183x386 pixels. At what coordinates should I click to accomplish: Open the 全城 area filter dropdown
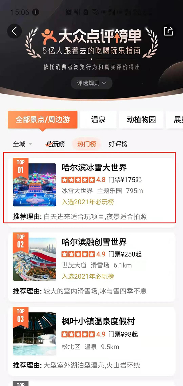(23, 144)
